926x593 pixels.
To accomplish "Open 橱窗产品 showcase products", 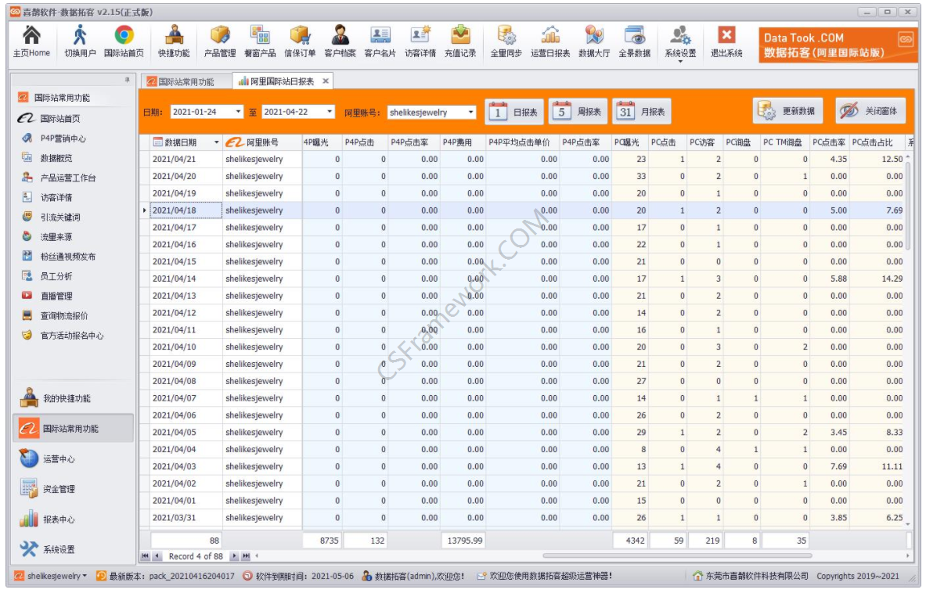I will (260, 41).
